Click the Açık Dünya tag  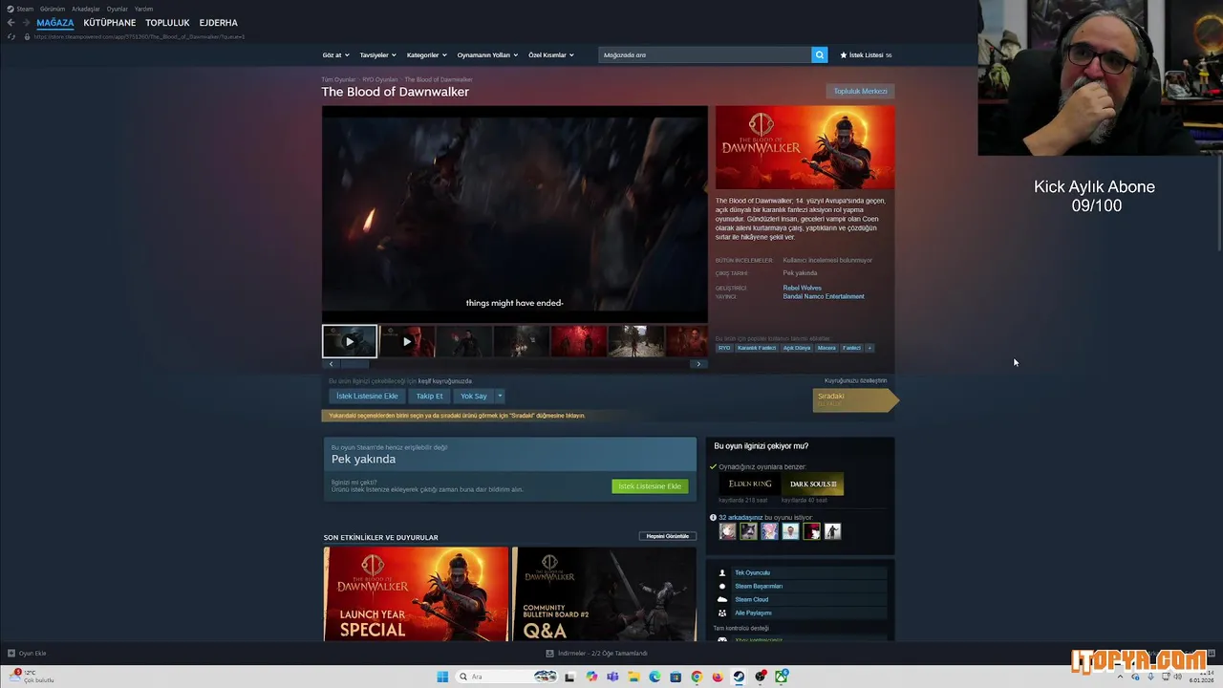point(797,348)
